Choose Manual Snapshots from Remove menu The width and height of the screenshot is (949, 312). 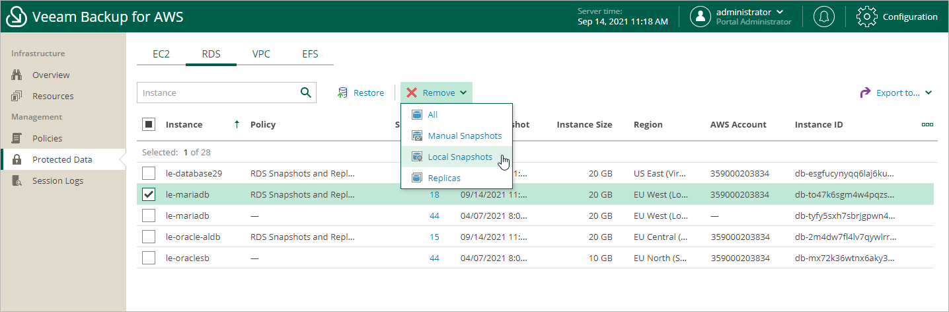click(464, 136)
